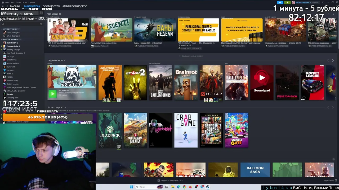This screenshot has width=339, height=190.
Task: Switch to the СООБЩЕСТВО tab
Action: [x=51, y=6]
